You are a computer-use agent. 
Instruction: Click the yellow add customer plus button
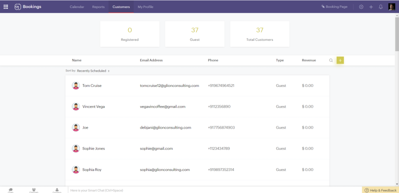click(340, 60)
